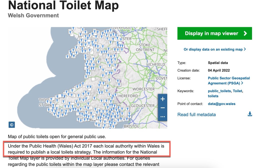
Task: Open Read full metadata
Action: [x=196, y=115]
